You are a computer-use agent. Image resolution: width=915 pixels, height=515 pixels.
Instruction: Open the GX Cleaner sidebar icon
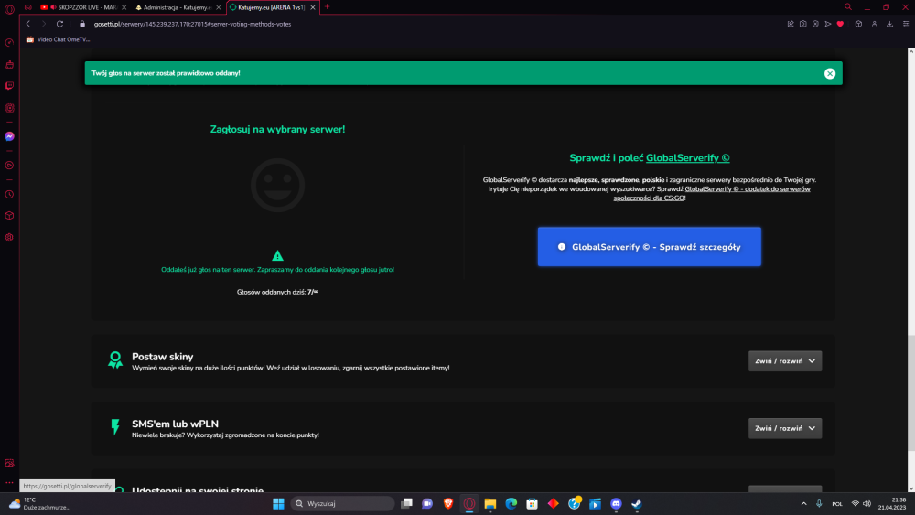9,64
